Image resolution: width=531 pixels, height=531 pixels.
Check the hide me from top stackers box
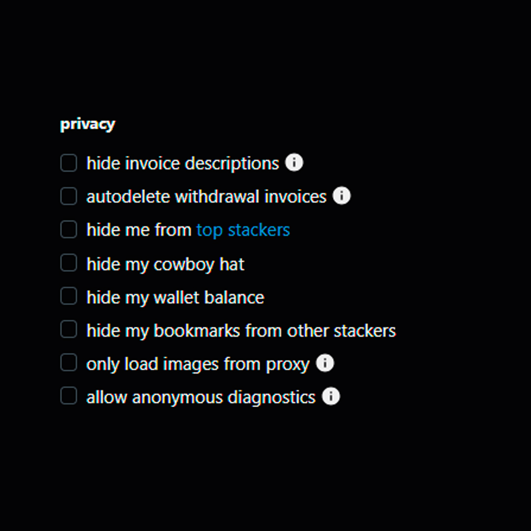click(69, 230)
